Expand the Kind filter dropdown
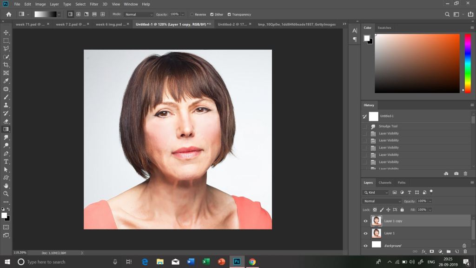This screenshot has height=268, width=476. pyautogui.click(x=376, y=192)
